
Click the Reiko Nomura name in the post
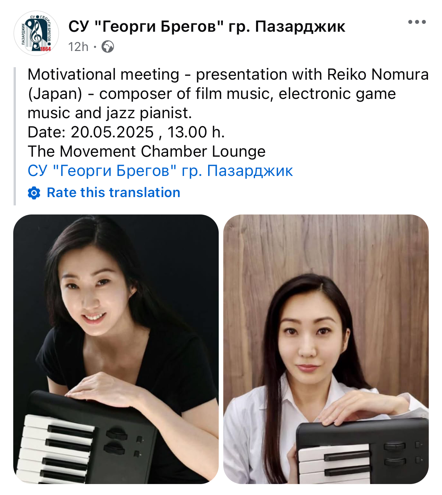click(x=378, y=74)
